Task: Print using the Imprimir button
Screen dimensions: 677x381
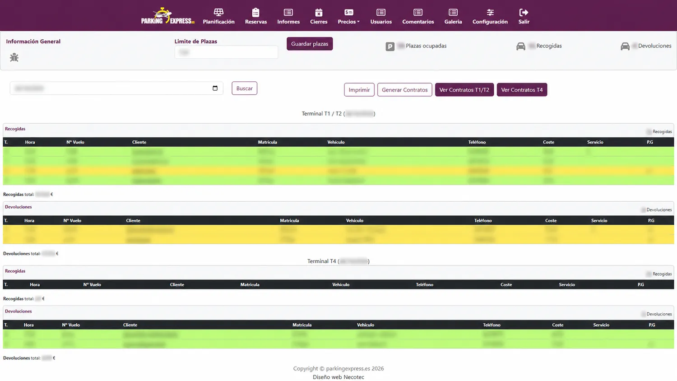Action: click(359, 90)
